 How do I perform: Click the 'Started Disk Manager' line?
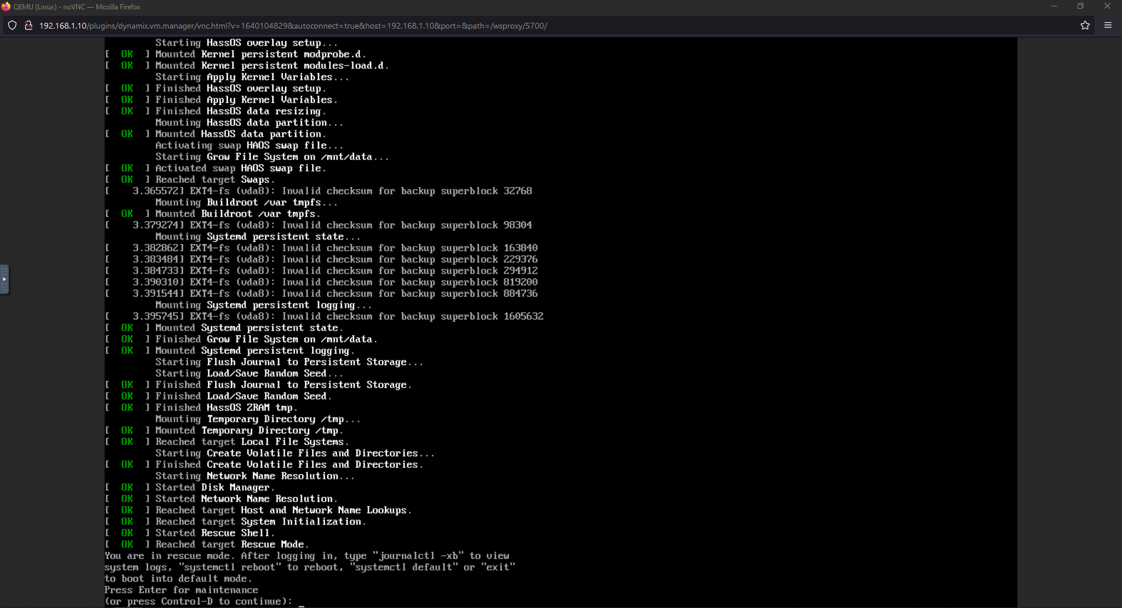point(190,487)
